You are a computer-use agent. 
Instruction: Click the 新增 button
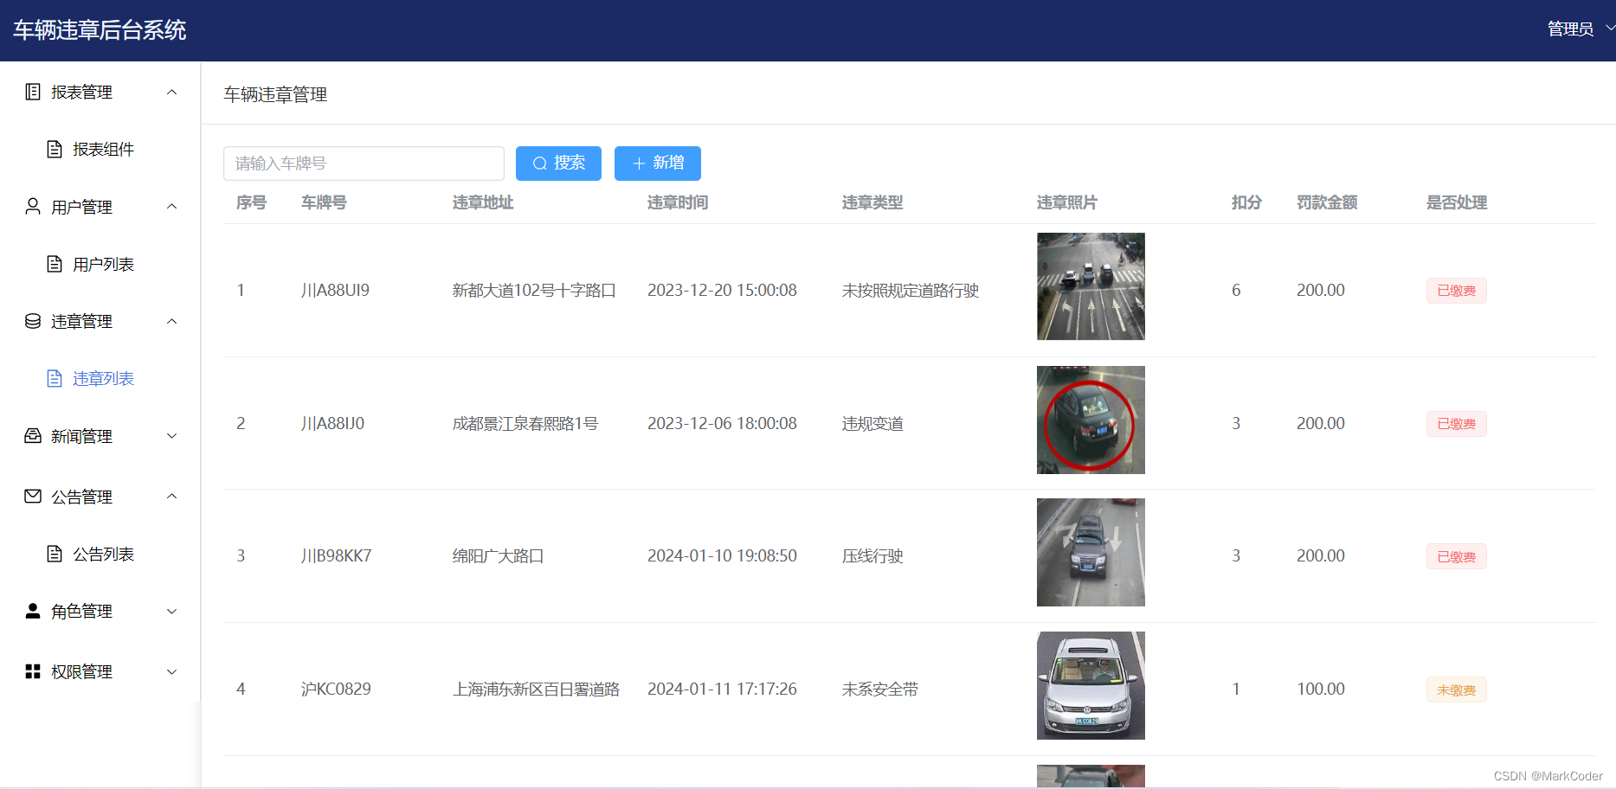point(658,164)
